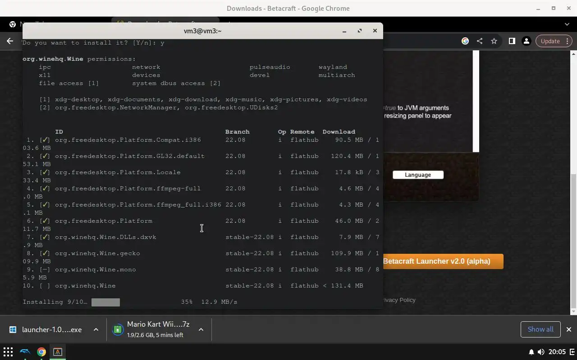Click the multiarch permission text

(337, 75)
